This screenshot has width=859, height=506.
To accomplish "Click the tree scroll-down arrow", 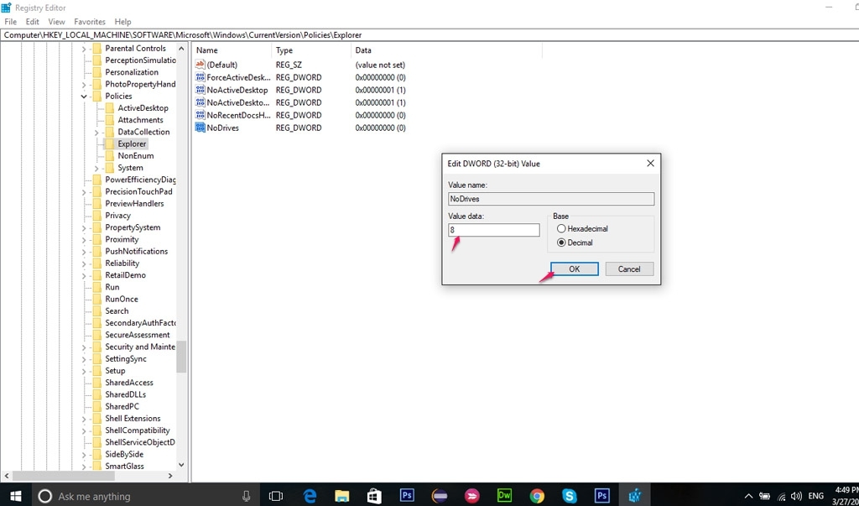I will [181, 465].
